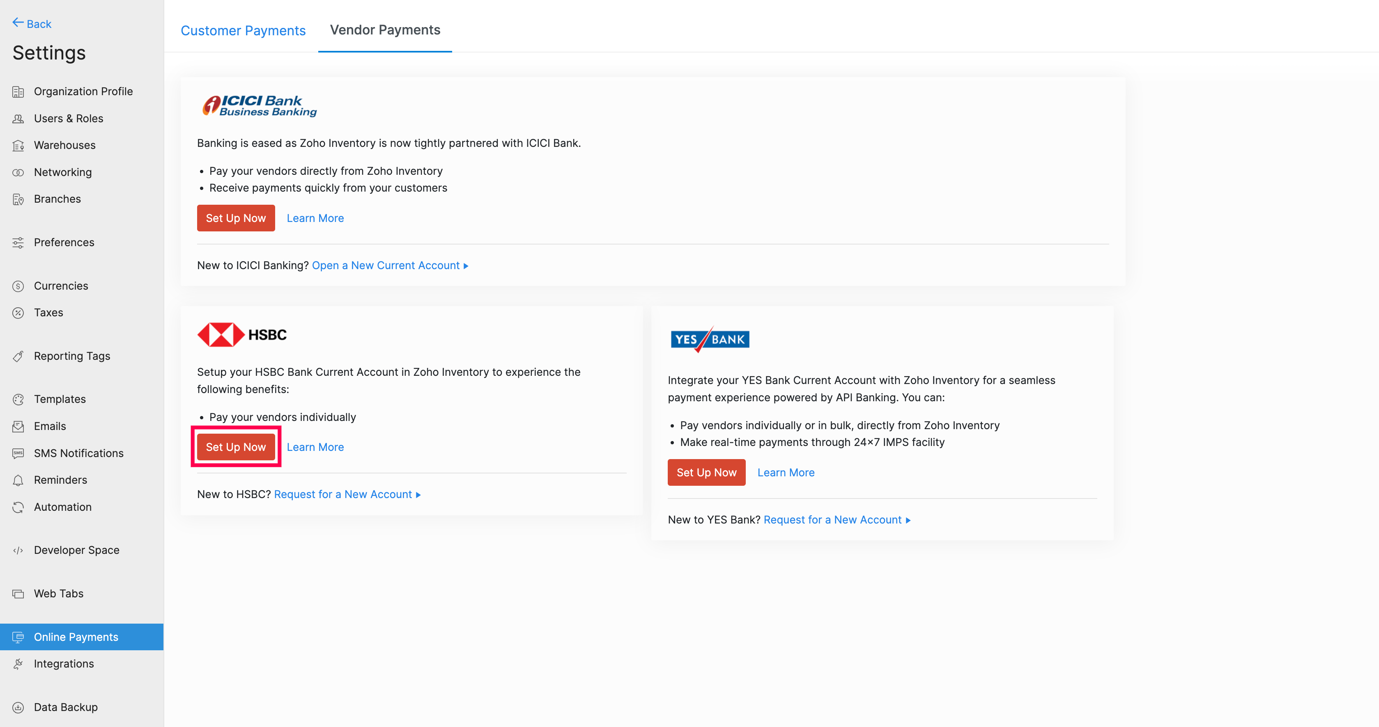Click the SMS Notifications icon

[x=18, y=453]
